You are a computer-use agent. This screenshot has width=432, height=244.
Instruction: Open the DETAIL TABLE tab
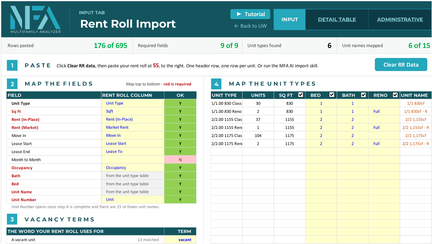point(337,19)
